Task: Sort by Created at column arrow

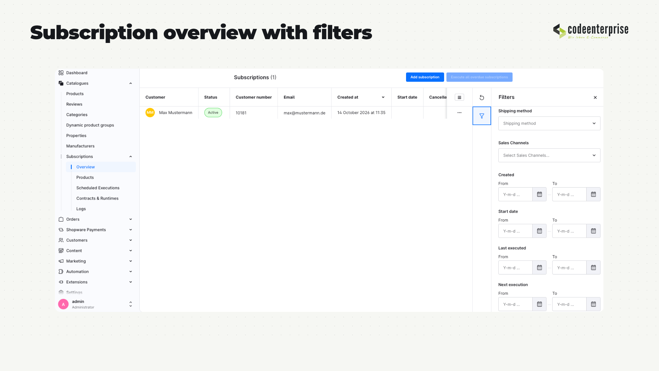Action: (383, 97)
